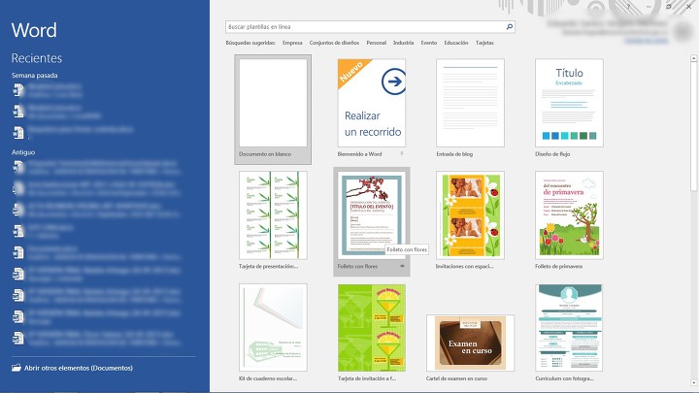Click the magnifier search icon for templates
This screenshot has height=393, width=699.
point(510,27)
